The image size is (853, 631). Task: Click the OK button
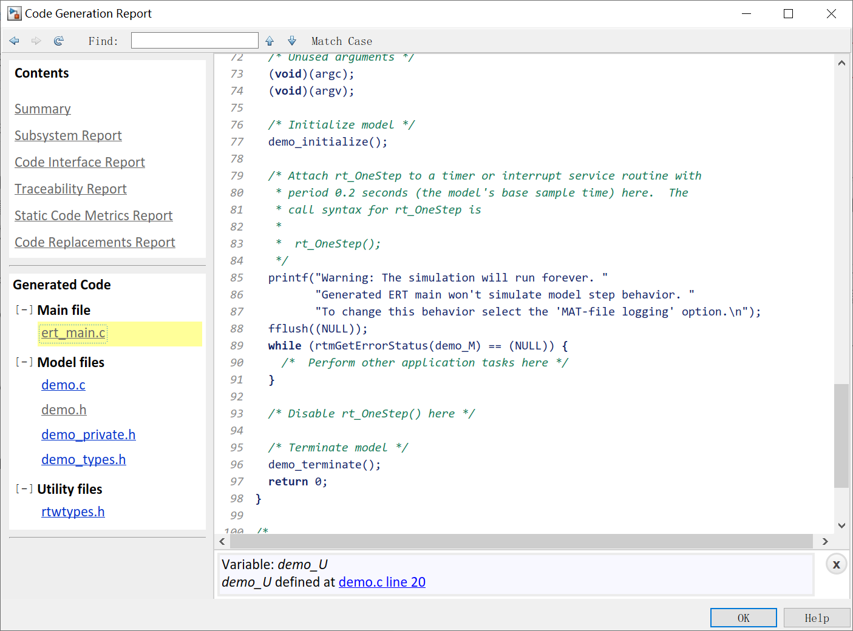tap(744, 618)
